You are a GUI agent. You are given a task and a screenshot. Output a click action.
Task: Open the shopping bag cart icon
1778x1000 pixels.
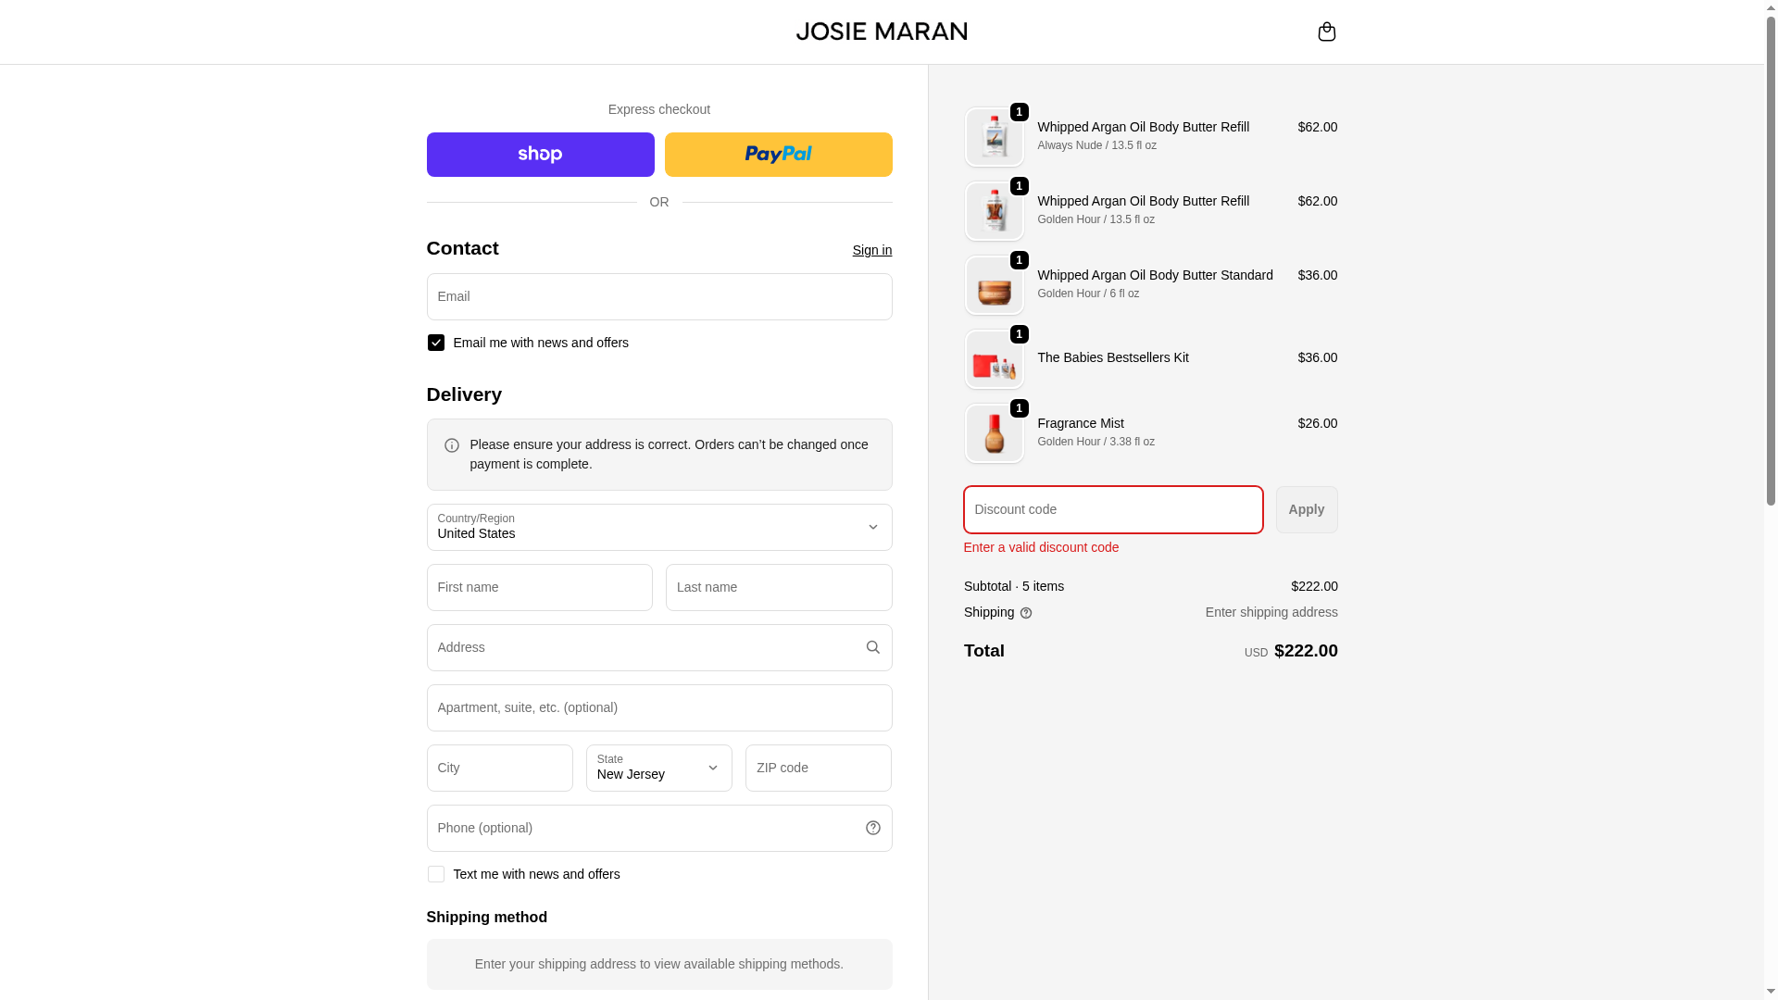(1326, 31)
